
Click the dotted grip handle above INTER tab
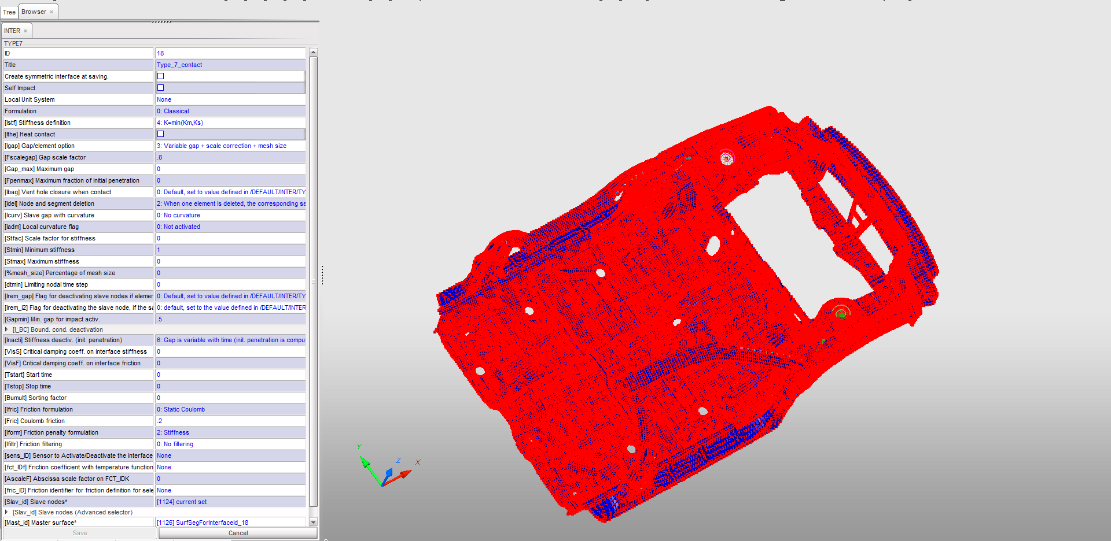[x=161, y=22]
